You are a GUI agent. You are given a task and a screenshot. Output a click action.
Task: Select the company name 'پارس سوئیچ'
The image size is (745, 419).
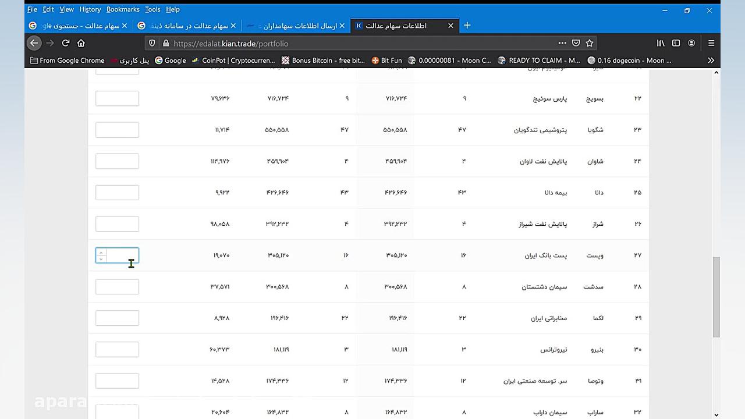(x=550, y=98)
